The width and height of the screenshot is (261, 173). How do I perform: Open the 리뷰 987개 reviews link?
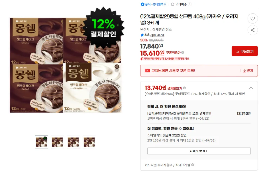[157, 35]
